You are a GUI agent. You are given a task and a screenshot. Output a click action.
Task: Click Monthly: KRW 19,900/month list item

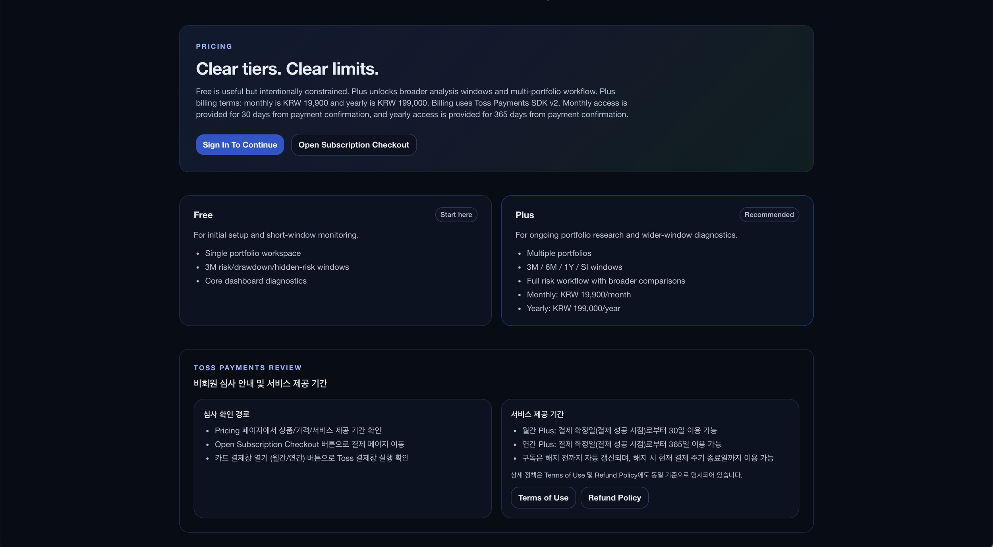click(x=578, y=294)
